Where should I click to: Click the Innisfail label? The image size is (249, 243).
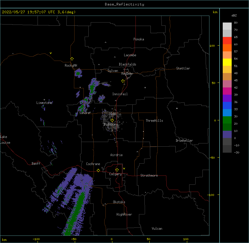pos(120,94)
